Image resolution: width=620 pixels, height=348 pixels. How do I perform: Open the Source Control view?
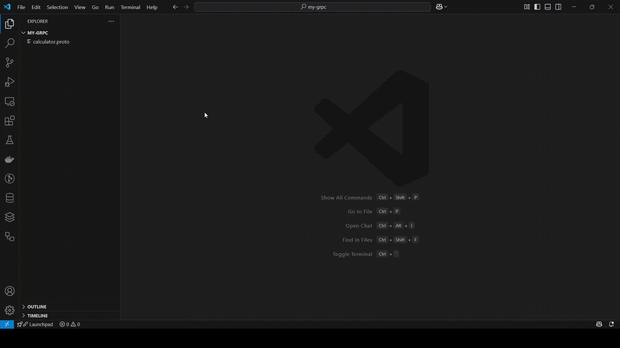[10, 63]
